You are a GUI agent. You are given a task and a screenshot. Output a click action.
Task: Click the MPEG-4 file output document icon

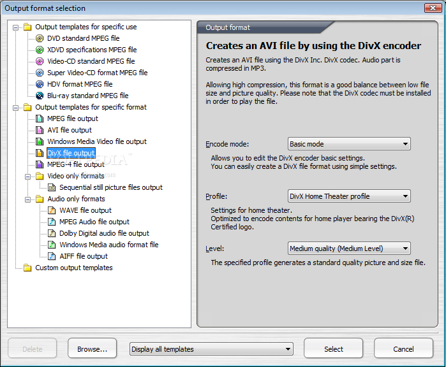pyautogui.click(x=40, y=164)
